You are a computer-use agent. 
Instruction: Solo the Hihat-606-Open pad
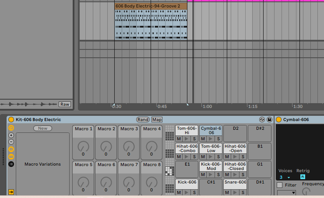243,157
